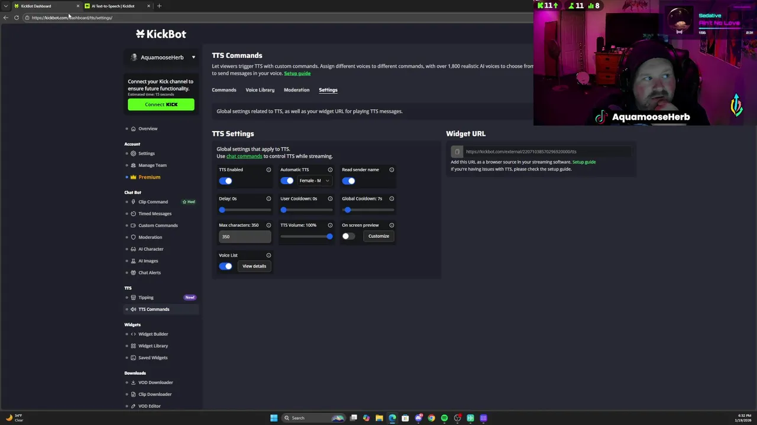Open the Setup guide link under Widget URL
This screenshot has width=757, height=425.
[x=584, y=162]
